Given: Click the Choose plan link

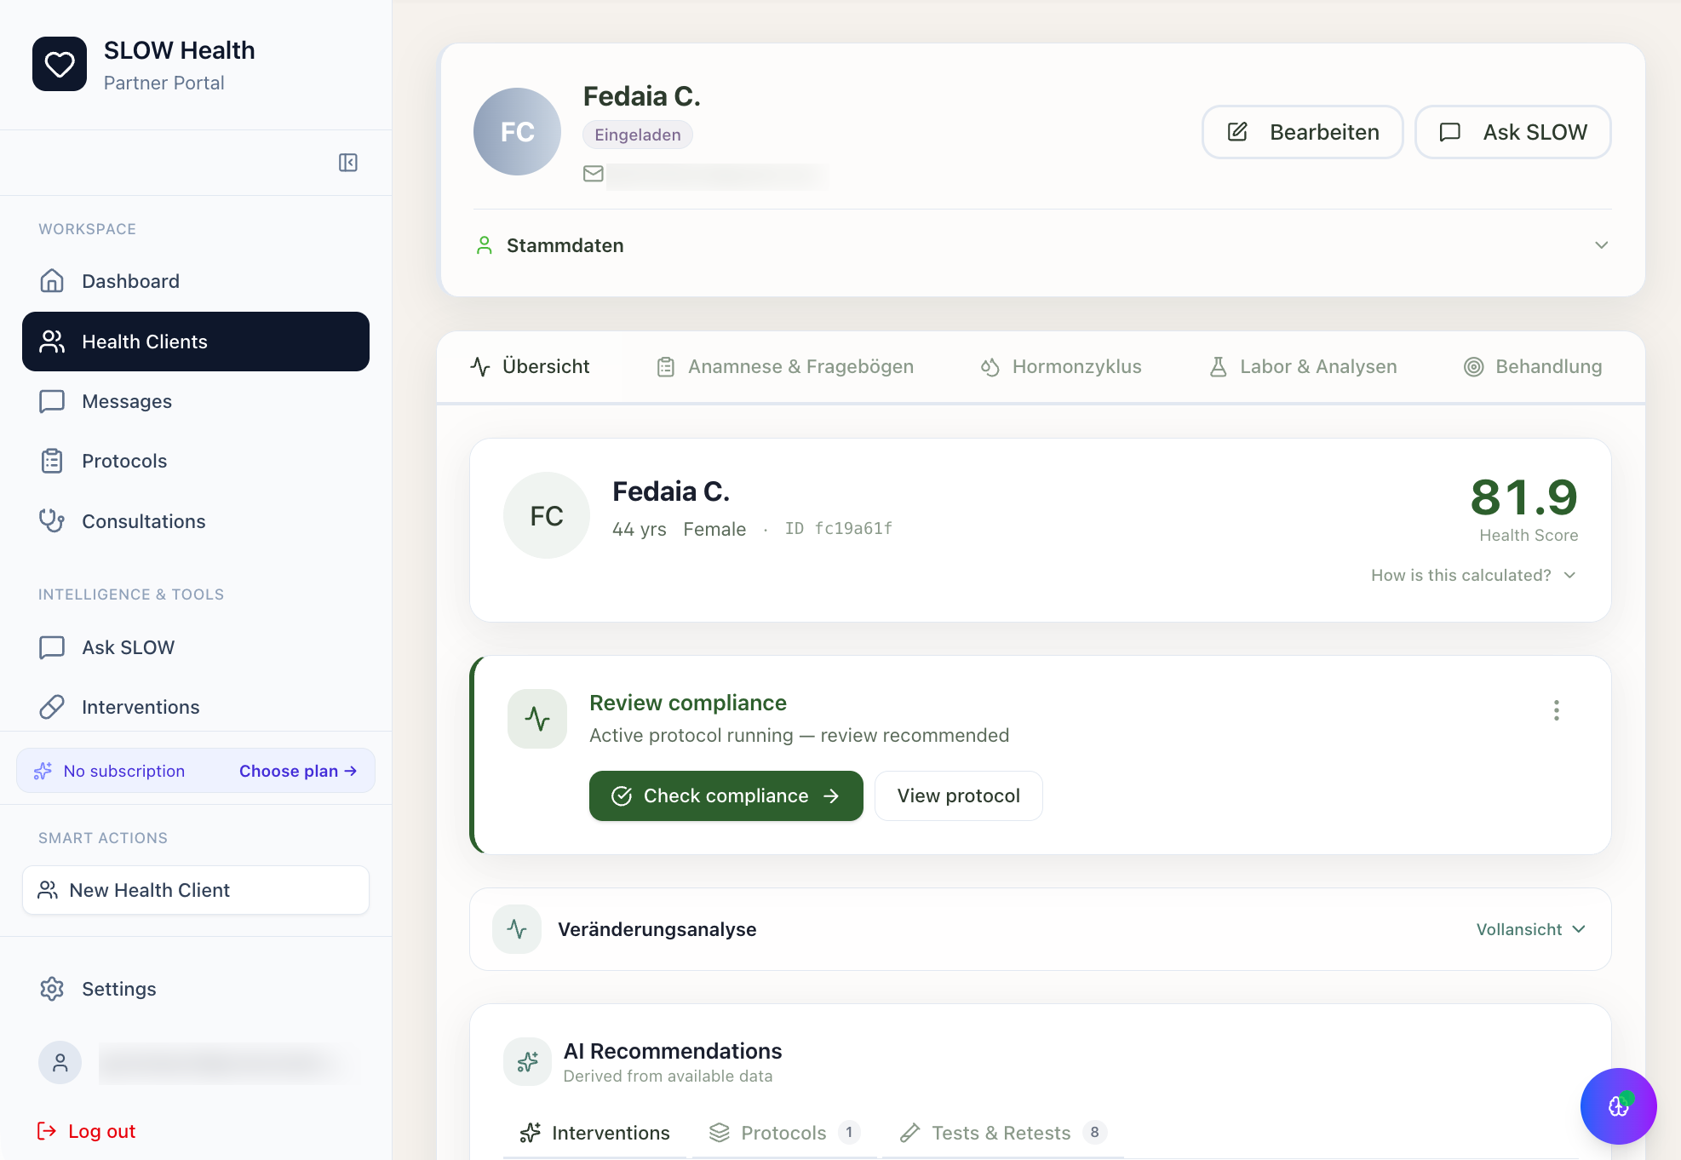Looking at the screenshot, I should 298,771.
